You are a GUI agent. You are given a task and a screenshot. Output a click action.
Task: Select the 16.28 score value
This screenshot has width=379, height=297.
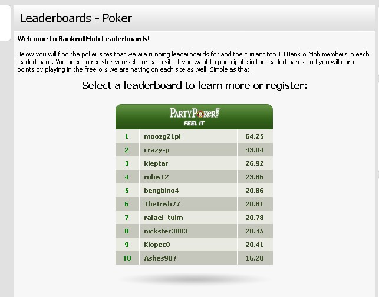(255, 258)
